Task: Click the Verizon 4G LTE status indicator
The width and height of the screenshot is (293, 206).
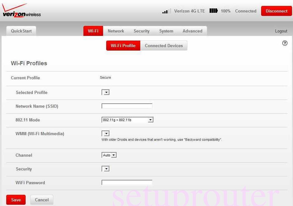Action: click(x=190, y=11)
